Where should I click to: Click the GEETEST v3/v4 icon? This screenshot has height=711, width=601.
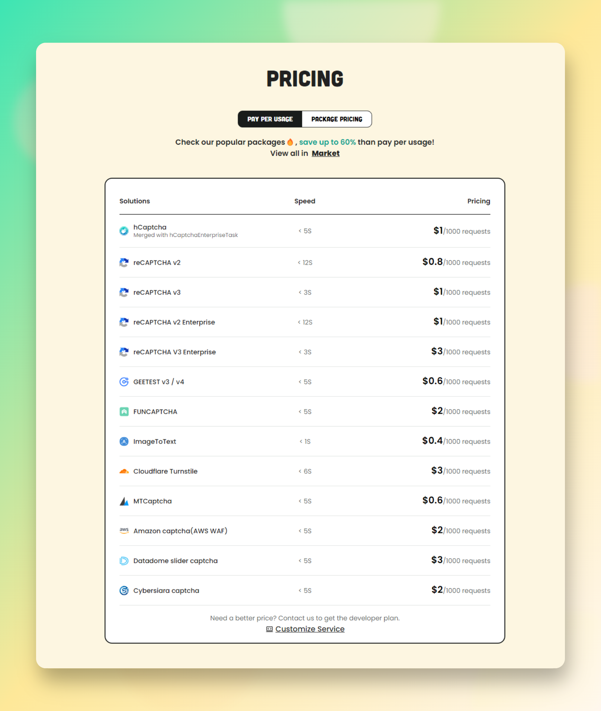pyautogui.click(x=124, y=382)
